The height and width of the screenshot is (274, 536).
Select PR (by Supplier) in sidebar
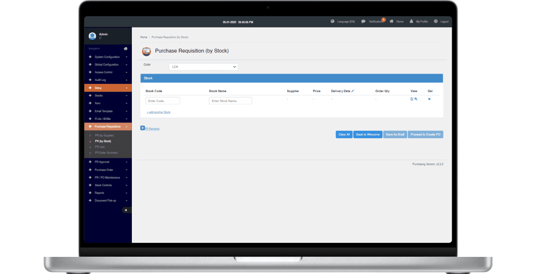coord(104,135)
